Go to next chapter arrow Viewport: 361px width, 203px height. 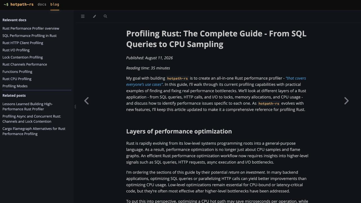[x=346, y=101]
